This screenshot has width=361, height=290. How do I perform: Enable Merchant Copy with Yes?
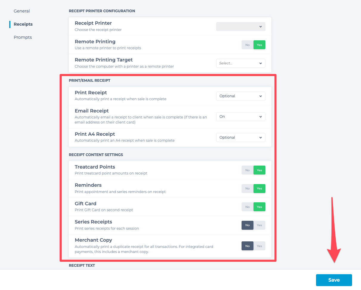tap(259, 246)
